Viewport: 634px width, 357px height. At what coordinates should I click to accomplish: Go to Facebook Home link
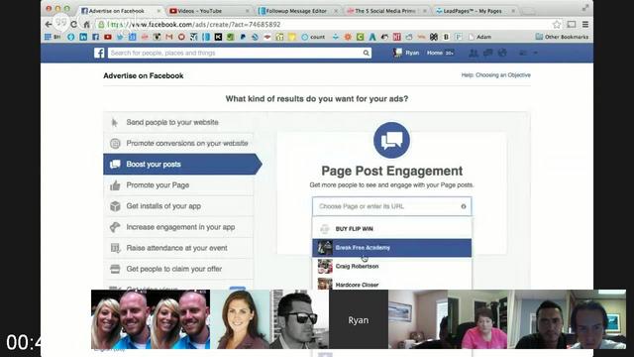click(x=435, y=53)
